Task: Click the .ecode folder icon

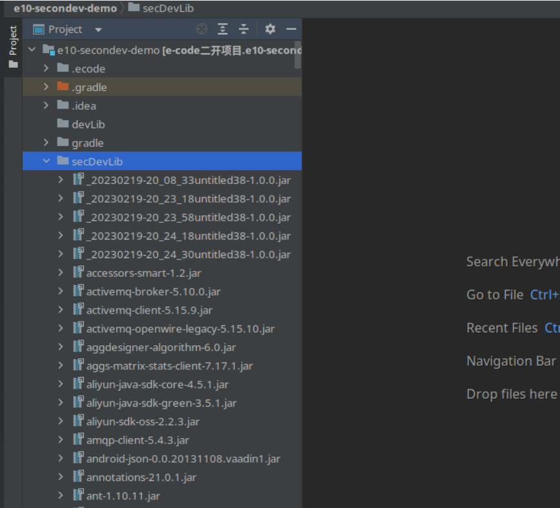Action: pyautogui.click(x=63, y=68)
